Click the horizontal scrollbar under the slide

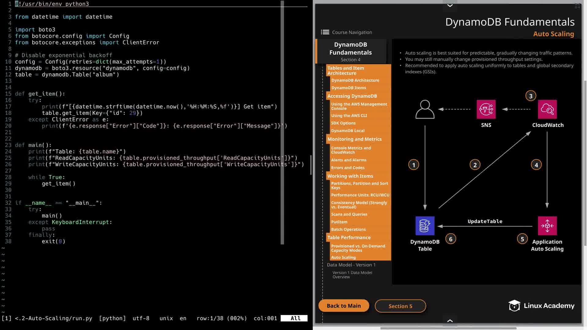click(x=448, y=328)
